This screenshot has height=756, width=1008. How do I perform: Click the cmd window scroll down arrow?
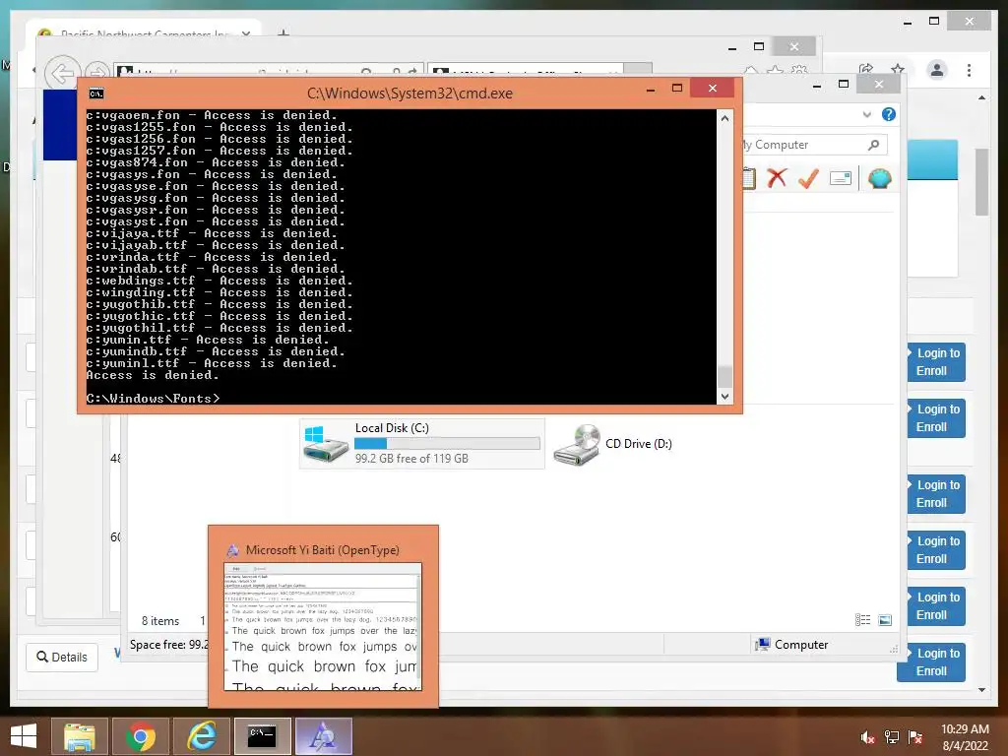[724, 396]
